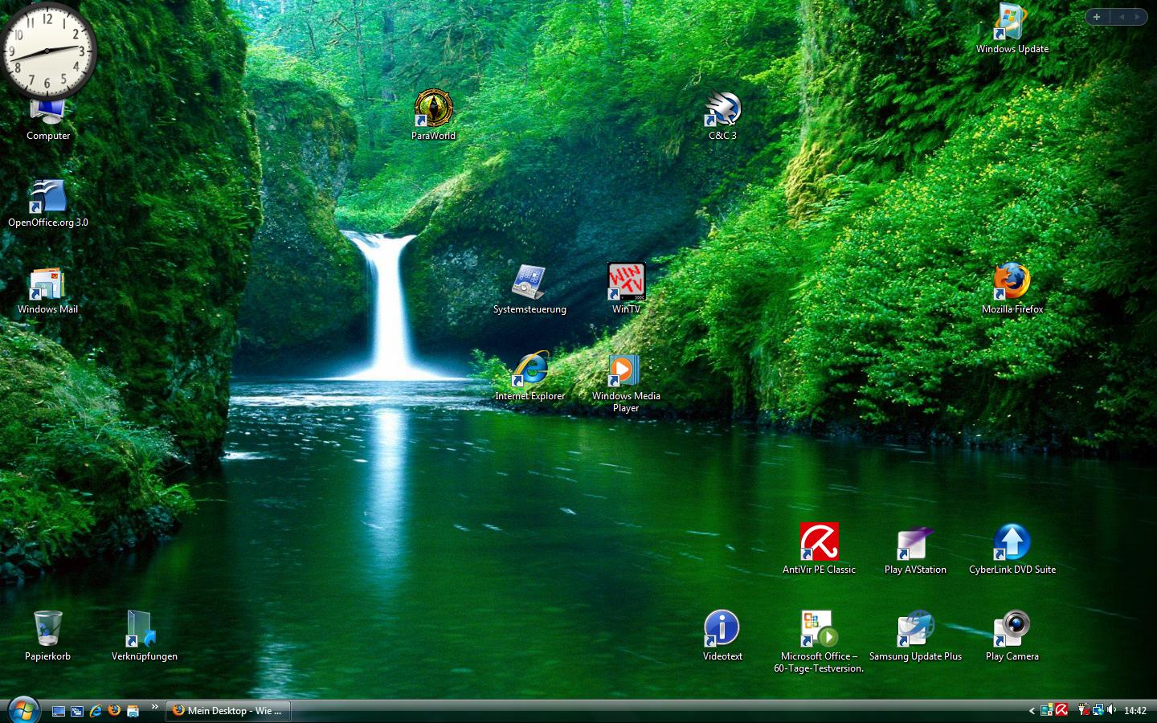Click the Papierkorb recycle bin icon
The image size is (1157, 723).
[47, 630]
